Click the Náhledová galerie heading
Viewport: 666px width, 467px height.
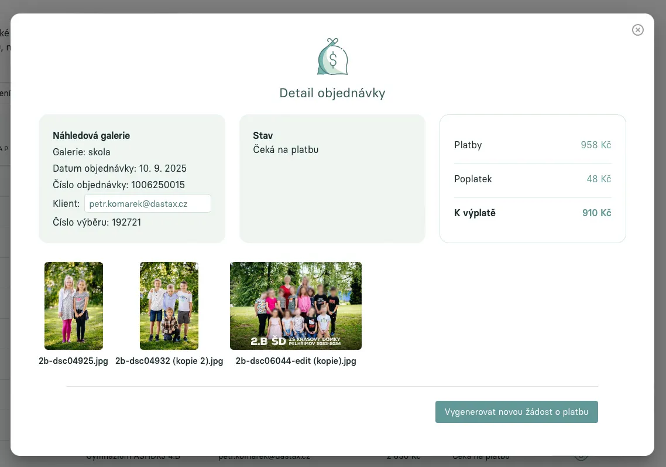point(91,136)
